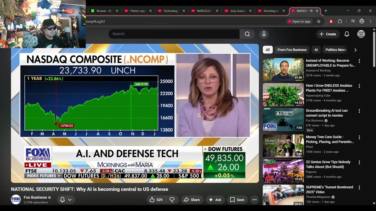
Task: Open "Money Tree Care Guide" video title
Action: [330, 139]
